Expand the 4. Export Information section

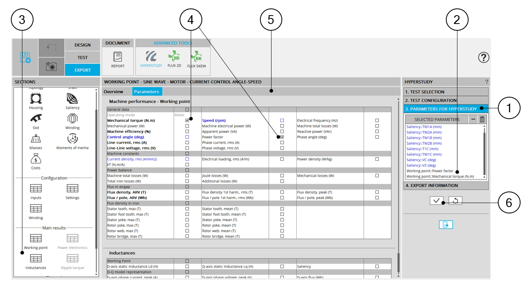coord(445,185)
